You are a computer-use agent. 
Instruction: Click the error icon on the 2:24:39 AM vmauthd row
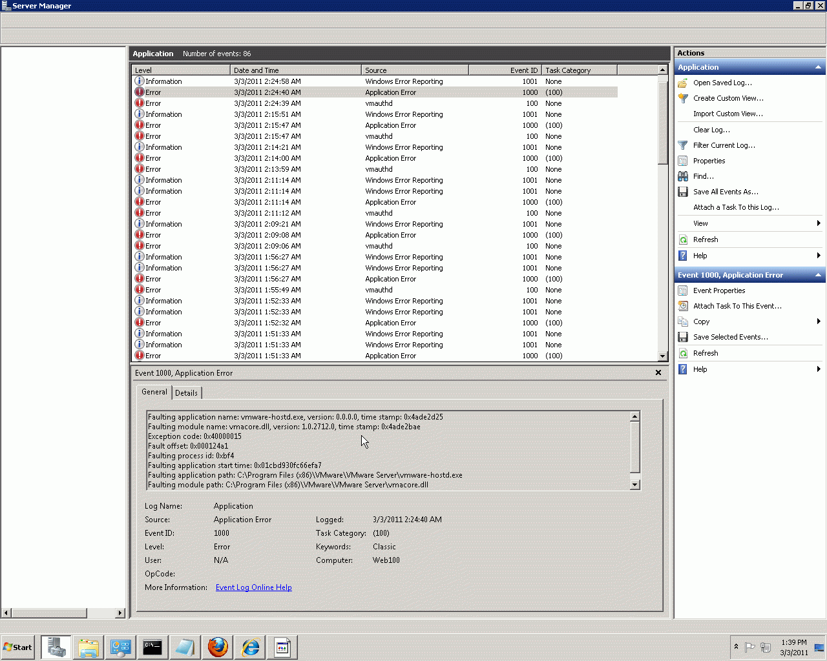[139, 103]
